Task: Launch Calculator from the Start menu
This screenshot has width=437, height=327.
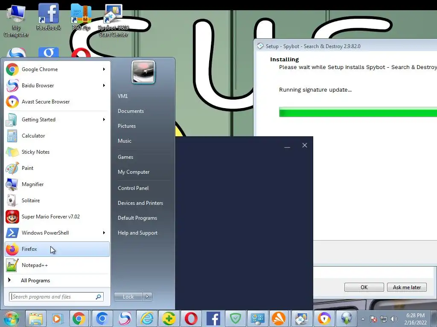Action: (57, 136)
